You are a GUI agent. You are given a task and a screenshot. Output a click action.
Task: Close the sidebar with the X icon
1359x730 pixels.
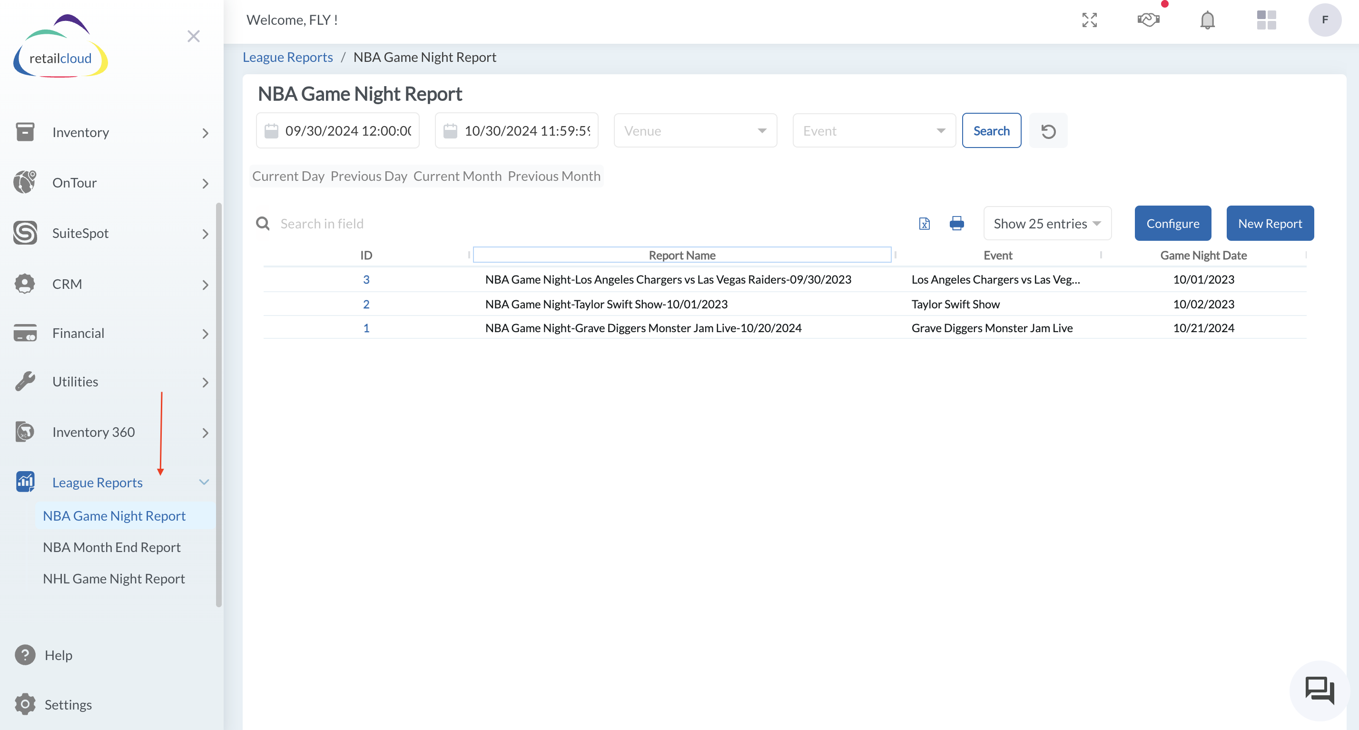[194, 36]
